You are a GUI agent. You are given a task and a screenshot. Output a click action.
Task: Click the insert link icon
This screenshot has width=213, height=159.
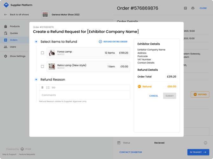point(54,87)
